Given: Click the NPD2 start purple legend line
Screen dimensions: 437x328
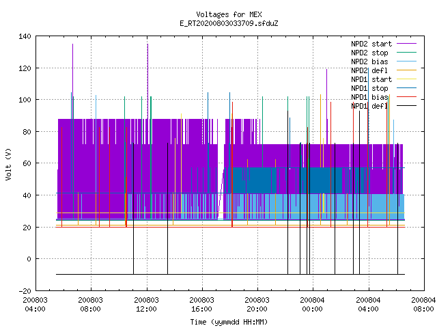Looking at the screenshot, I should point(406,44).
